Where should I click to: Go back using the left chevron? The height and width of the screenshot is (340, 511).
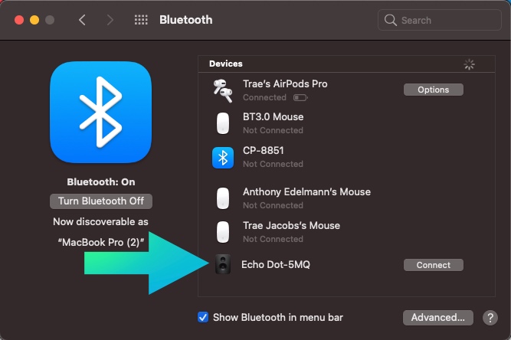click(83, 20)
